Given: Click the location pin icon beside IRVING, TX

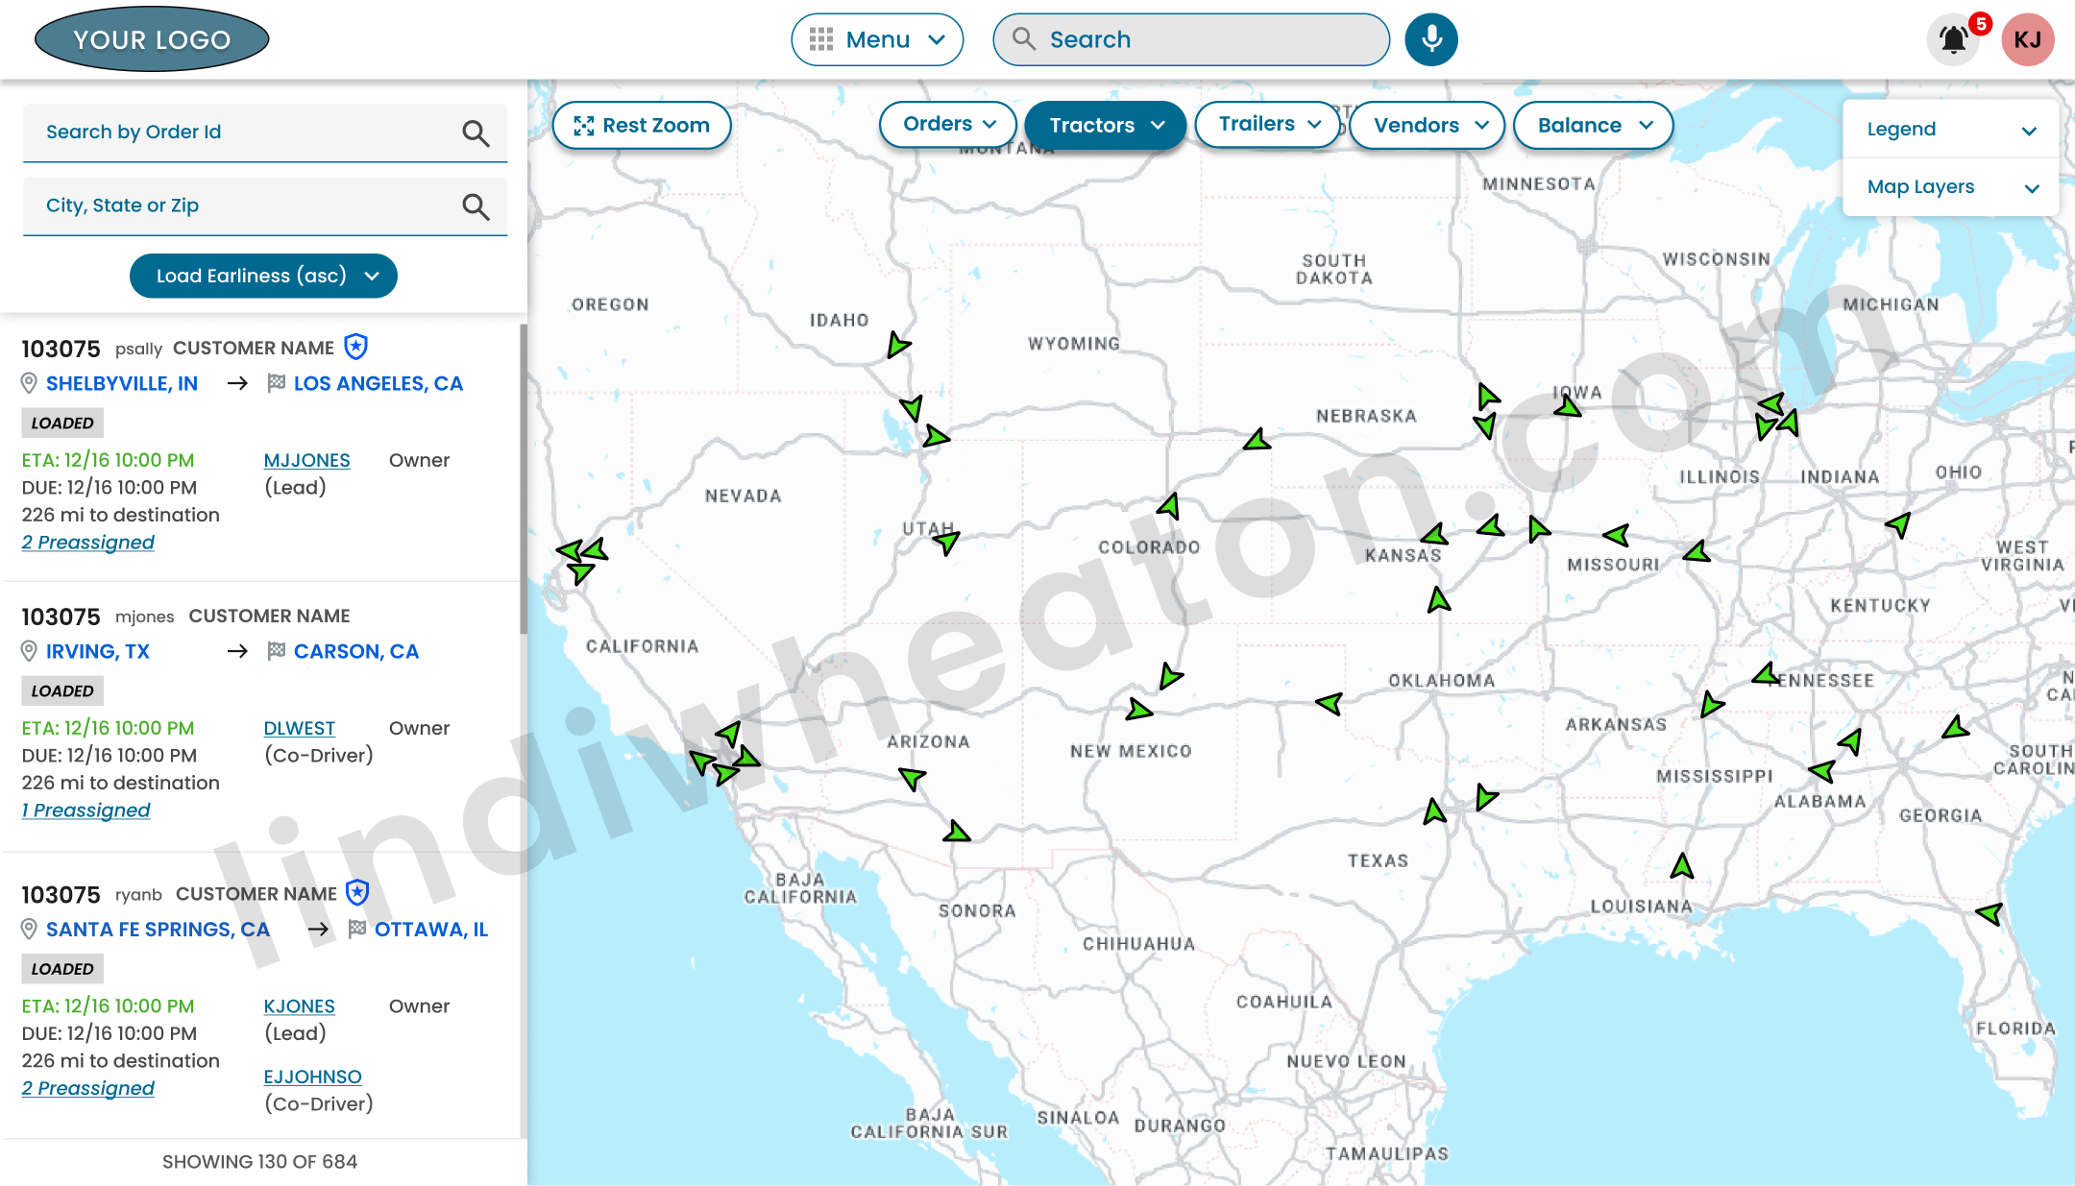Looking at the screenshot, I should pos(29,651).
